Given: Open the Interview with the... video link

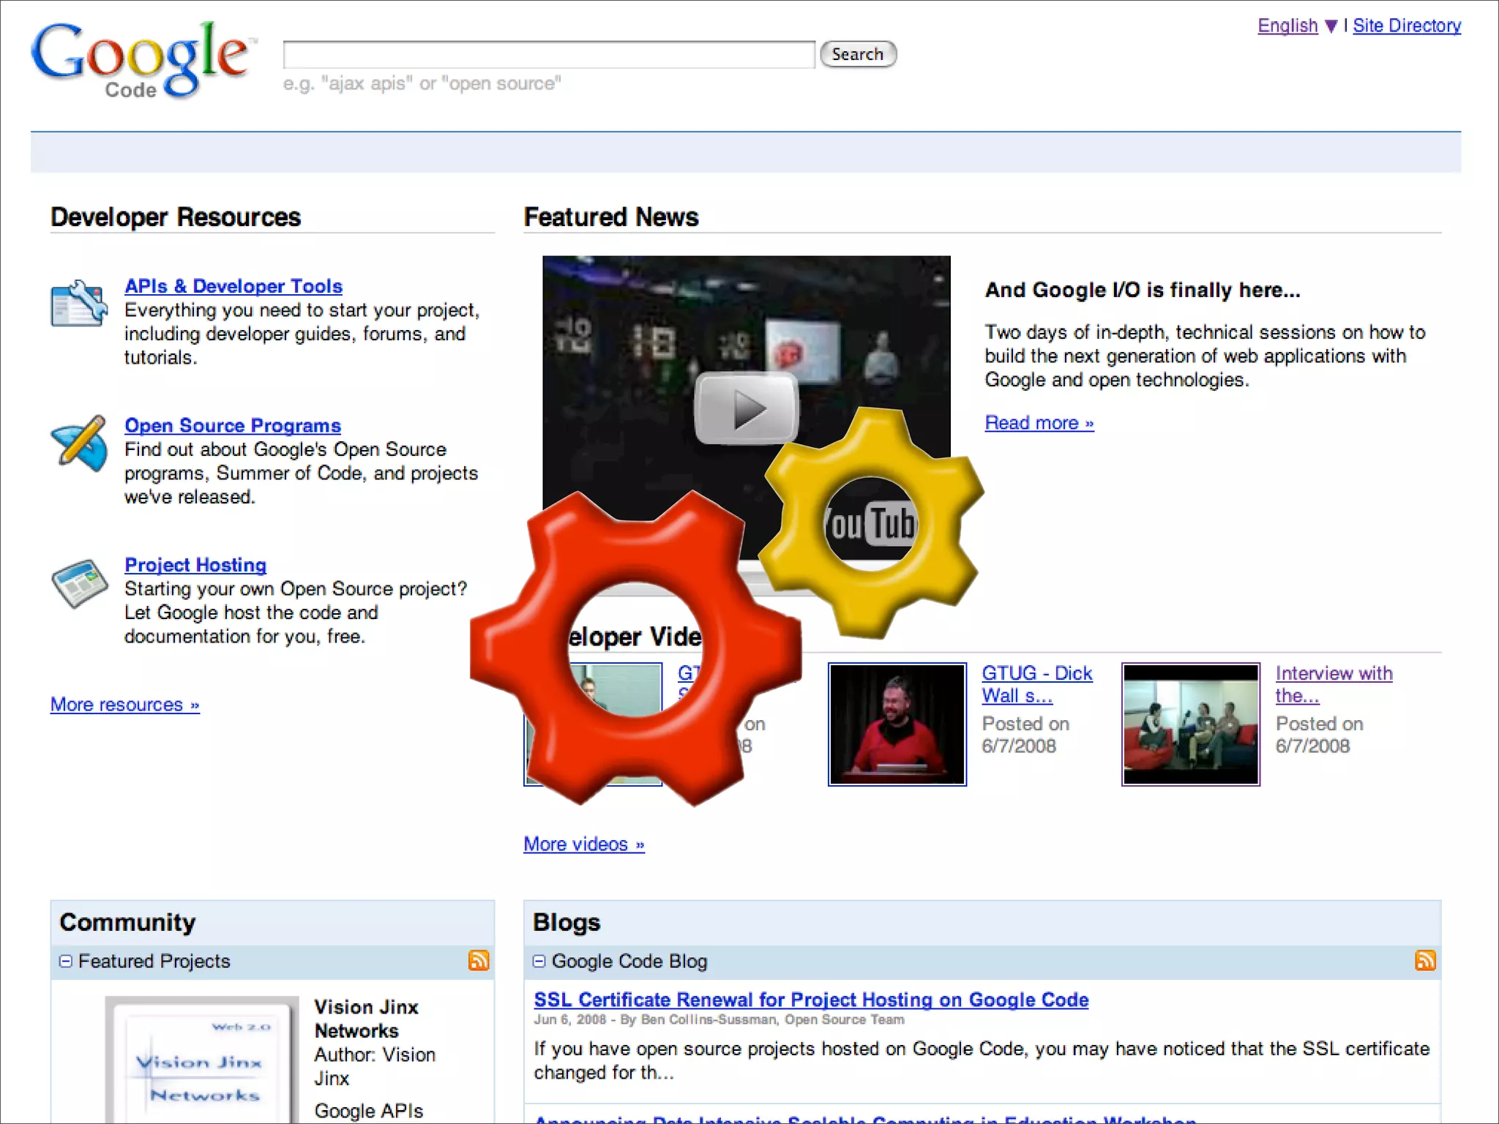Looking at the screenshot, I should pos(1334,684).
